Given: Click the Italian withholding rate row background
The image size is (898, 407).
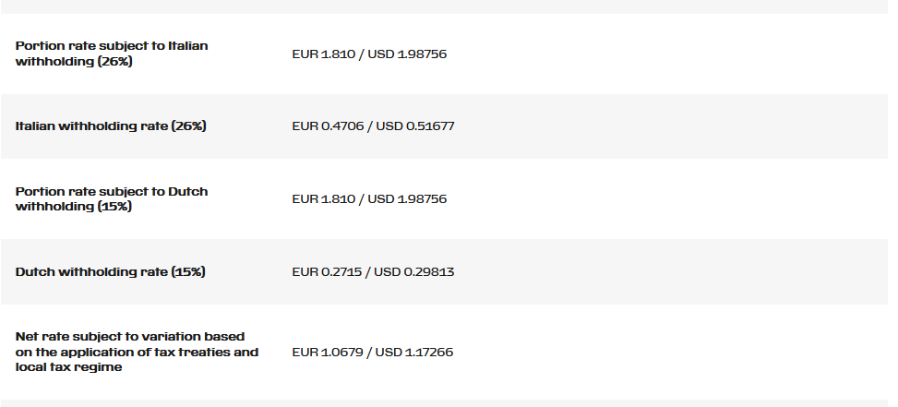Looking at the screenshot, I should [445, 126].
